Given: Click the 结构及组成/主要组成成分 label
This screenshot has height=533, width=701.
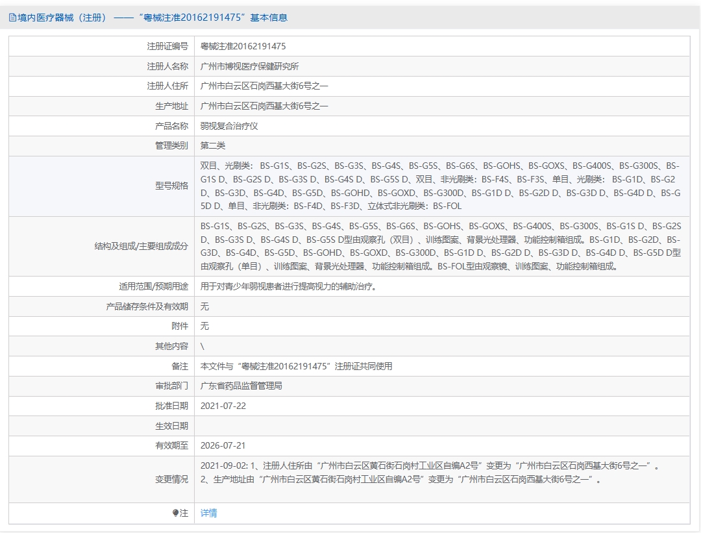Looking at the screenshot, I should (141, 247).
